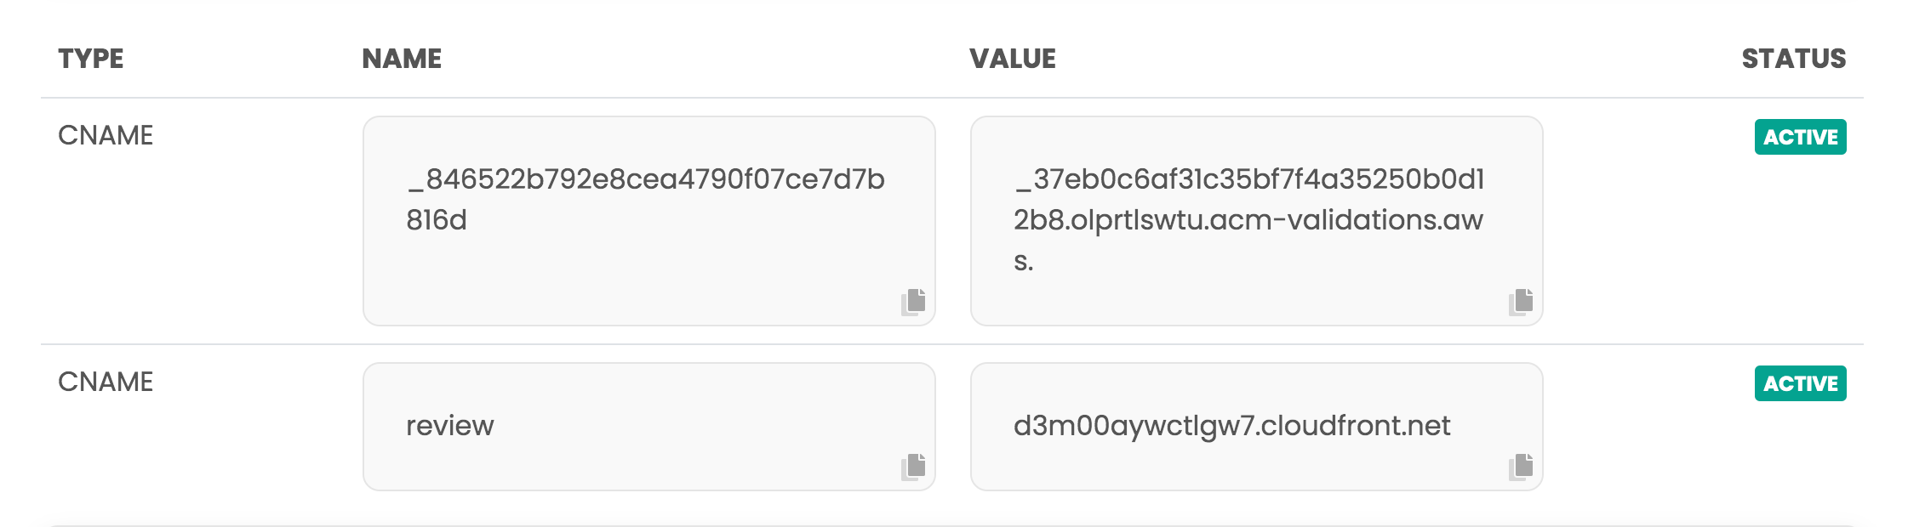Click the TYPE column header
This screenshot has height=527, width=1908.
coord(91,59)
